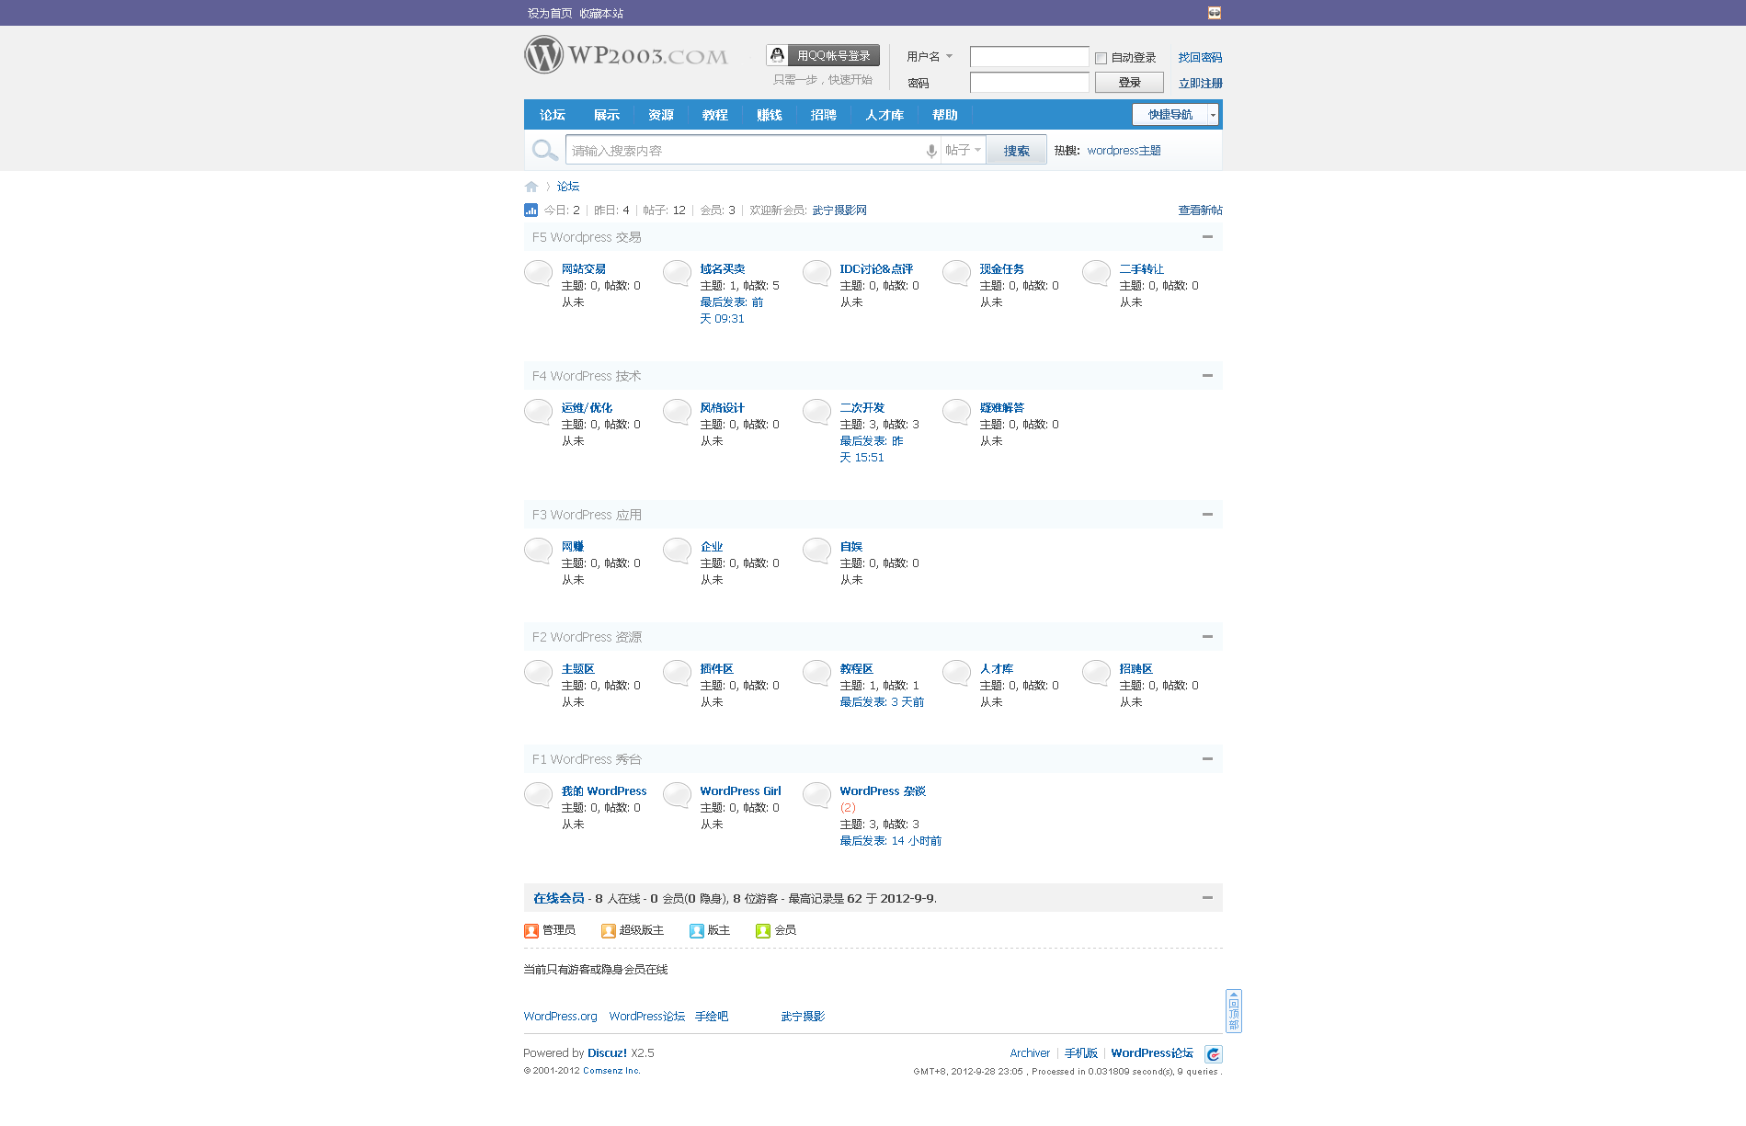Click the footer icon beside WordPress论坛
Image resolution: width=1746 pixels, height=1126 pixels.
(1214, 1054)
